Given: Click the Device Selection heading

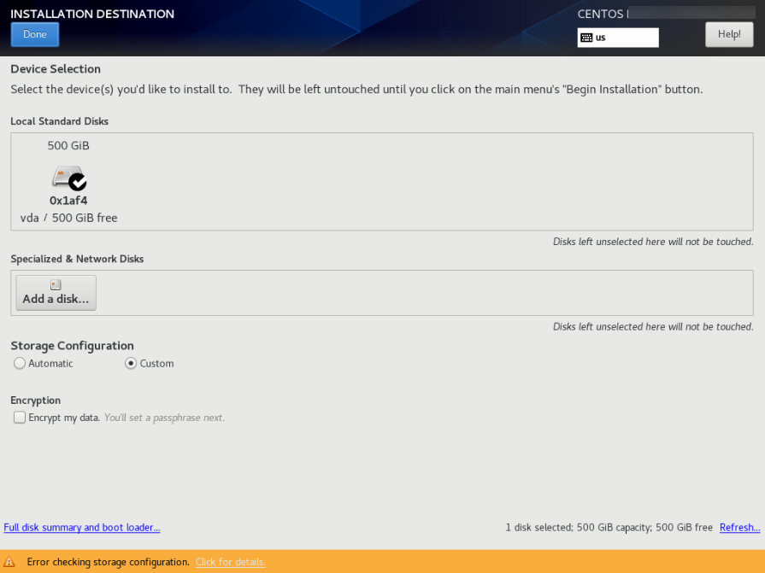Looking at the screenshot, I should (x=56, y=68).
